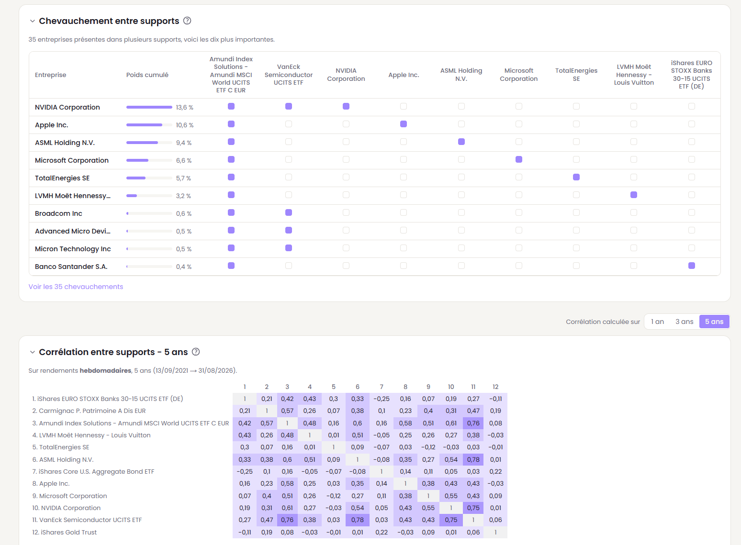Click the Poids cumulé column header

[x=147, y=75]
